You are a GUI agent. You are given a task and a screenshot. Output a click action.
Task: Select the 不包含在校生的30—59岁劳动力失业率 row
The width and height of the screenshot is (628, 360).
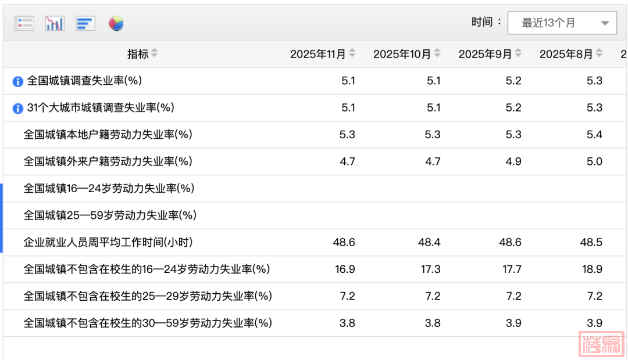pos(148,323)
